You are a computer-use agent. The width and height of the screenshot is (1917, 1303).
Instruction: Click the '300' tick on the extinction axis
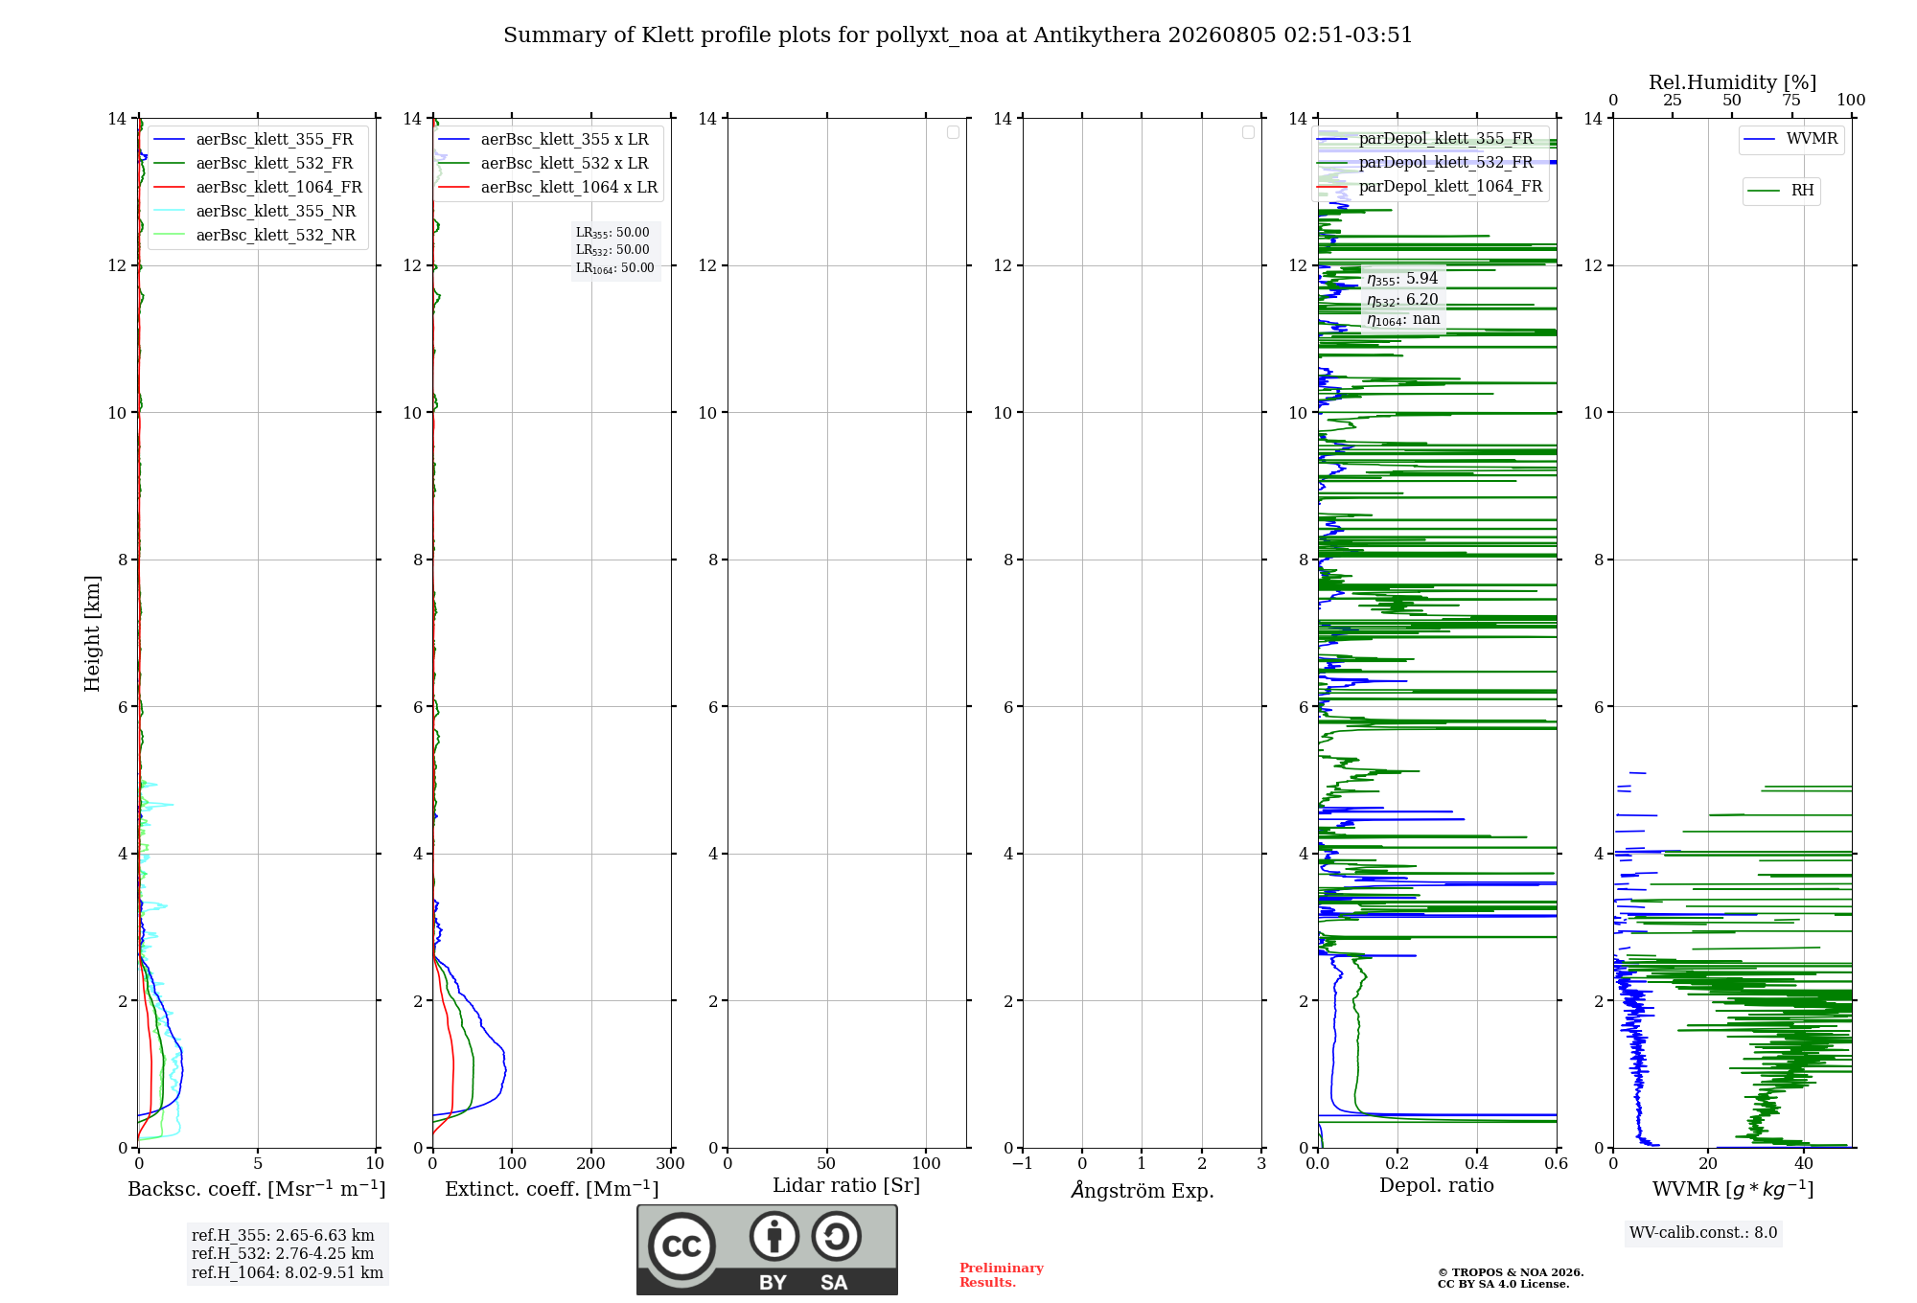[671, 1164]
